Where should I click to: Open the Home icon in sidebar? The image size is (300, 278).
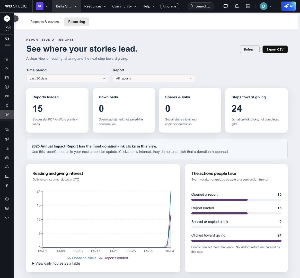coord(7,59)
